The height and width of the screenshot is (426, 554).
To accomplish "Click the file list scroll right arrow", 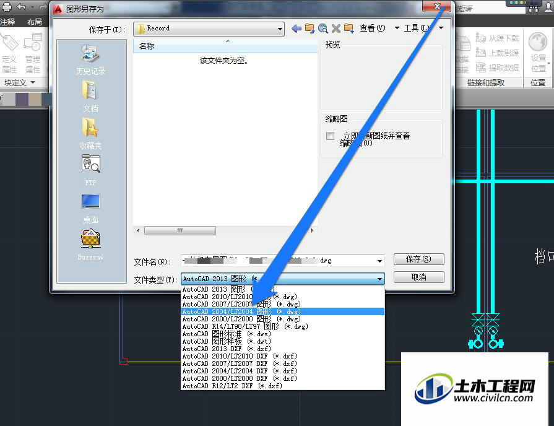I will pos(312,230).
